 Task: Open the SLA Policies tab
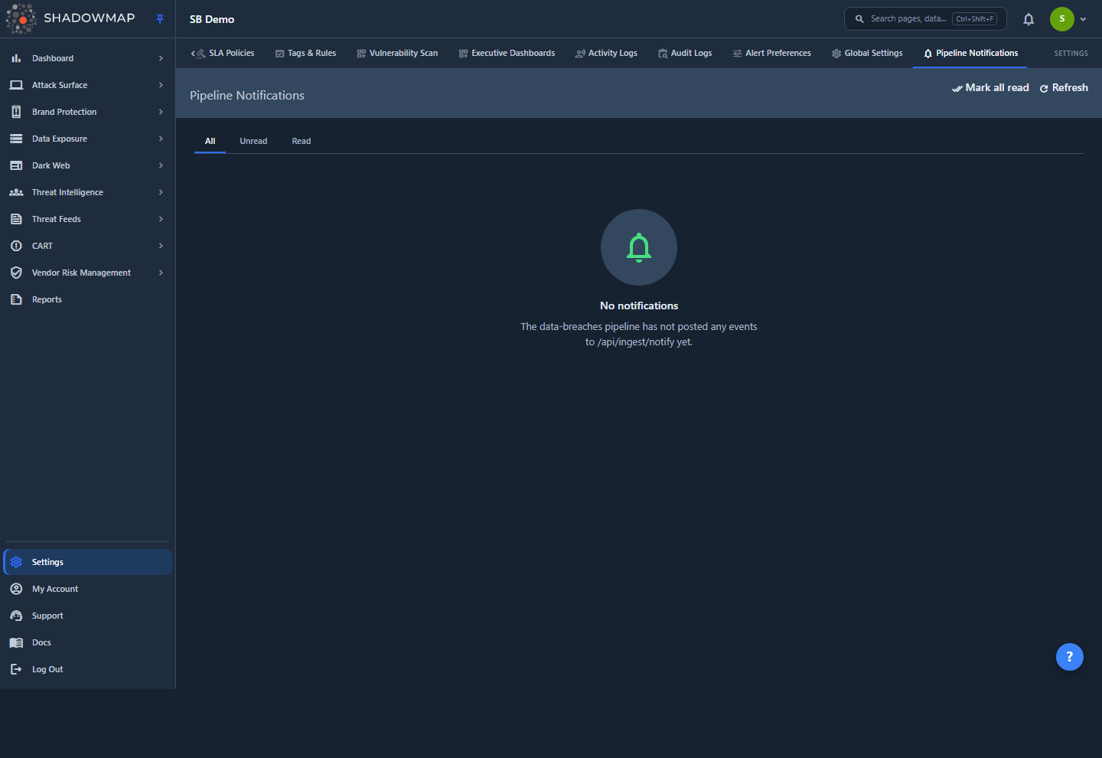tap(225, 54)
